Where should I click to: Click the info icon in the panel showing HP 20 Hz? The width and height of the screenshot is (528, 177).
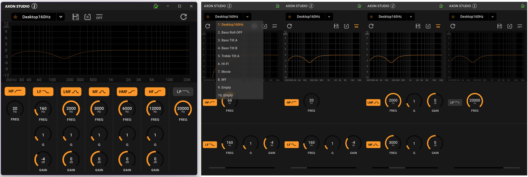(311, 6)
